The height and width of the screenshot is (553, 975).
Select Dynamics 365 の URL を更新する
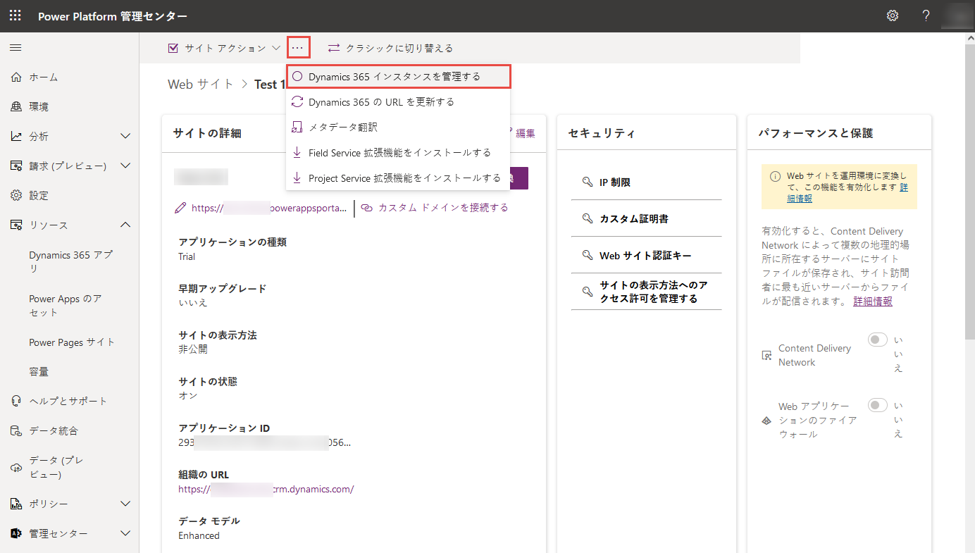(398, 102)
